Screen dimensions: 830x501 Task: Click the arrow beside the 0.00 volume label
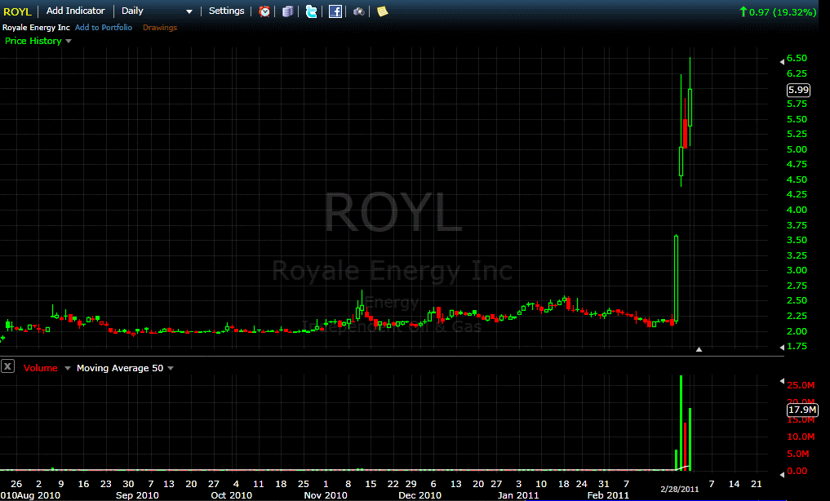point(783,474)
